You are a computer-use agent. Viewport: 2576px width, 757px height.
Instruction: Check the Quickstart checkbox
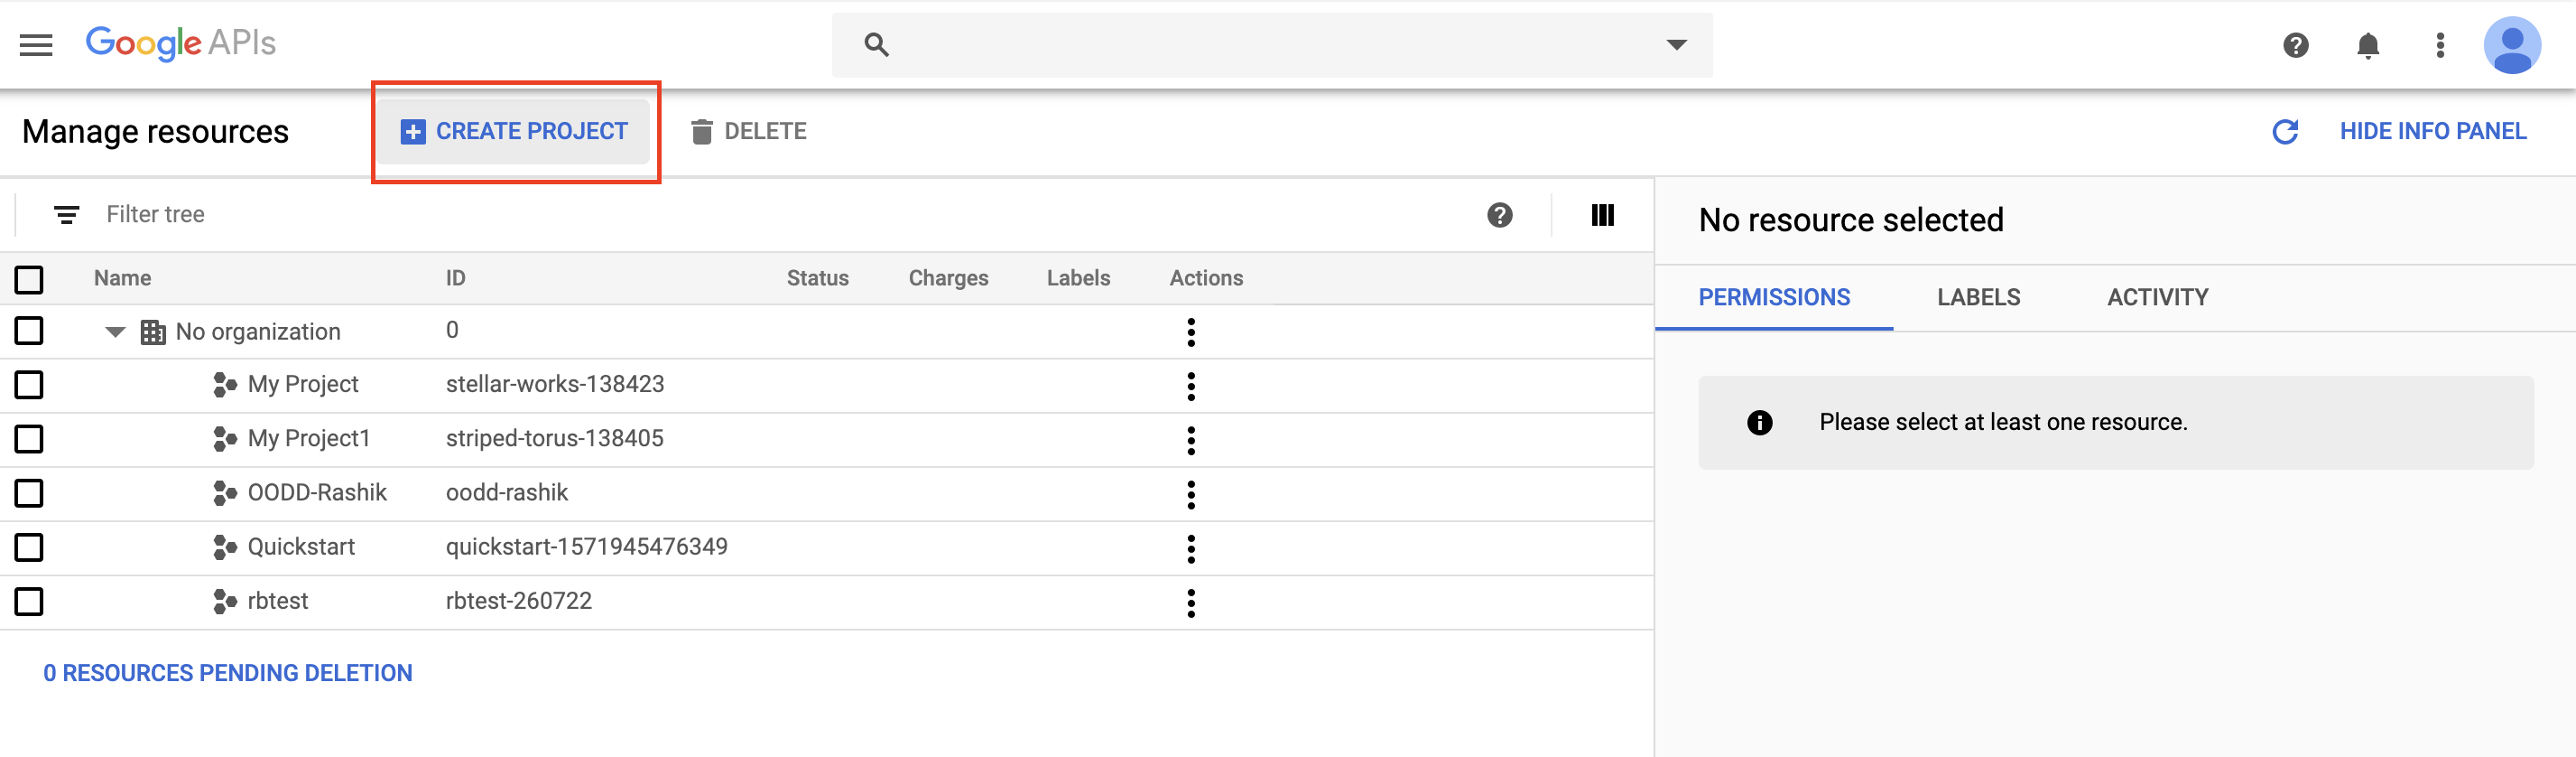[x=29, y=547]
